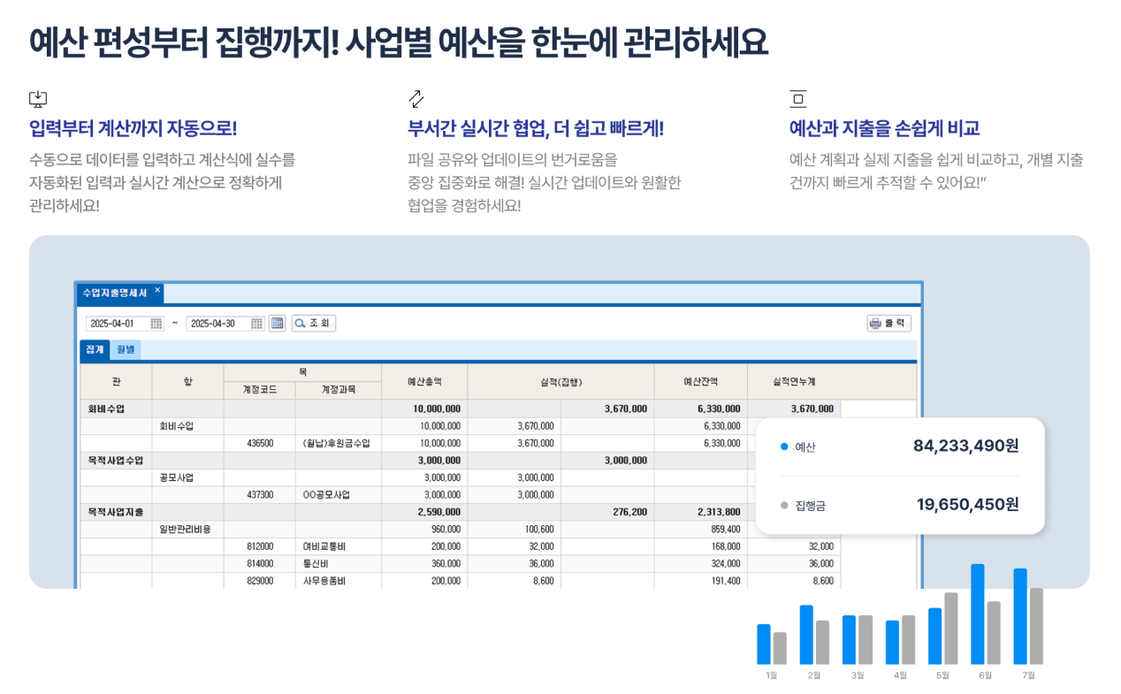Click the 통신비 account cell
This screenshot has width=1121, height=694.
coord(339,563)
